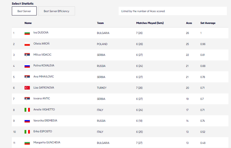Sort by Set Average column header

tap(208, 23)
